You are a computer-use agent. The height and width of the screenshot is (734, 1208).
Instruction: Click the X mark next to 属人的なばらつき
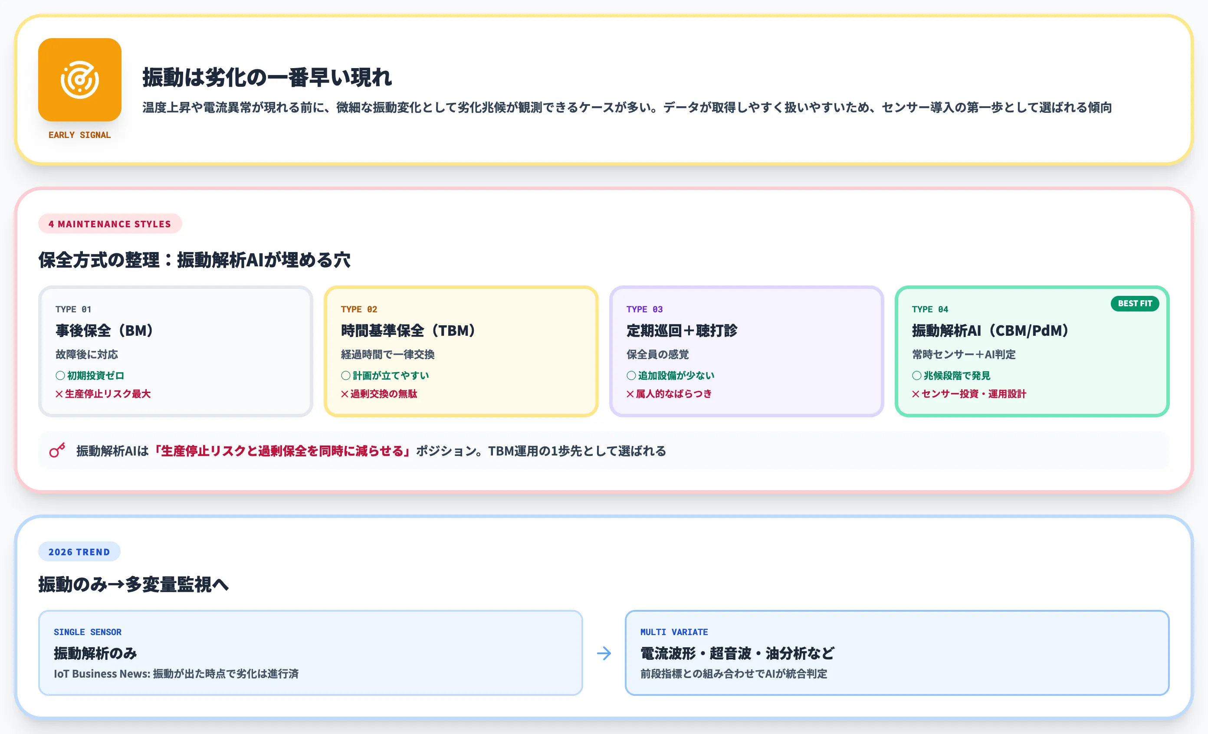coord(630,394)
